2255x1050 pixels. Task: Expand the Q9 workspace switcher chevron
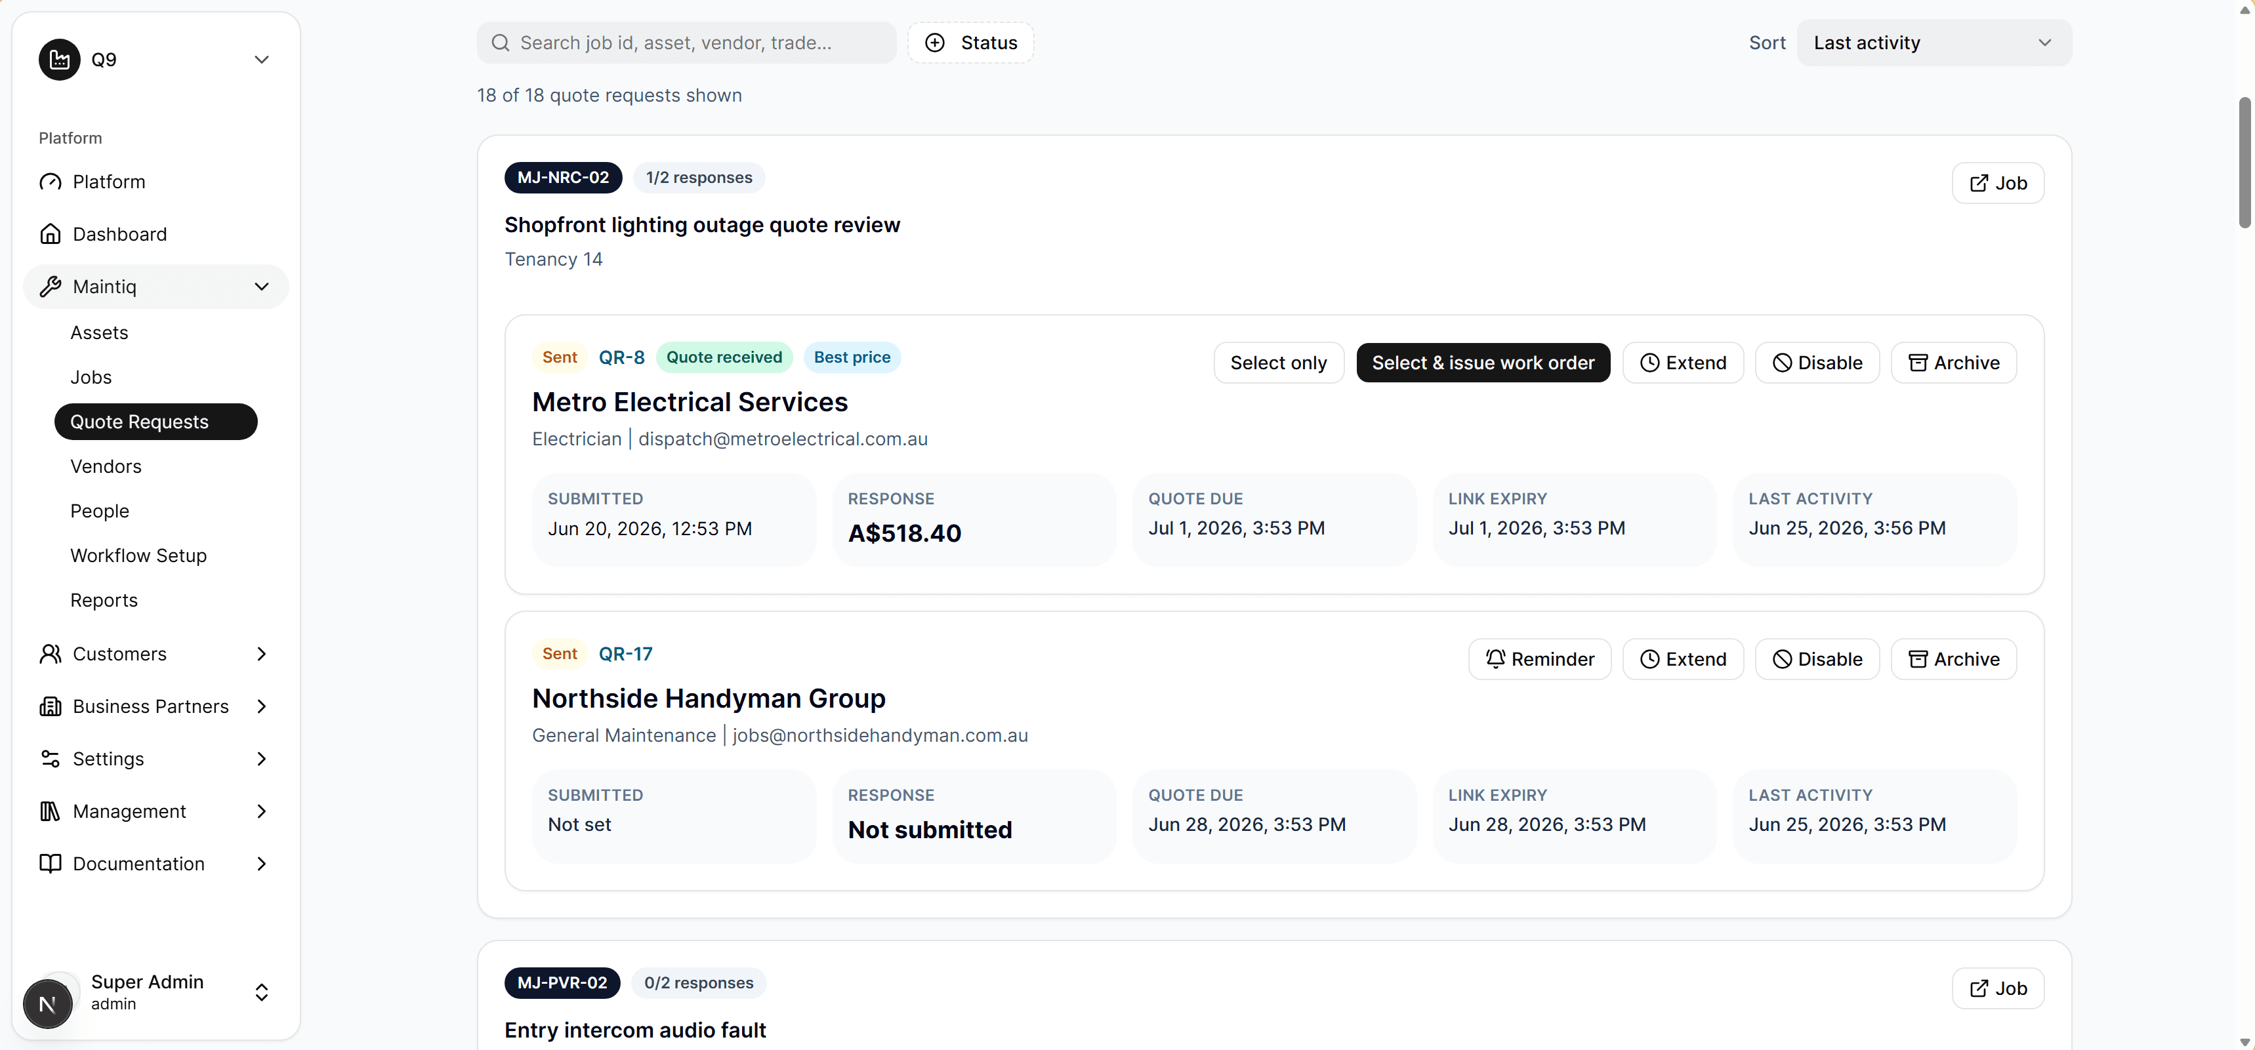click(x=261, y=60)
